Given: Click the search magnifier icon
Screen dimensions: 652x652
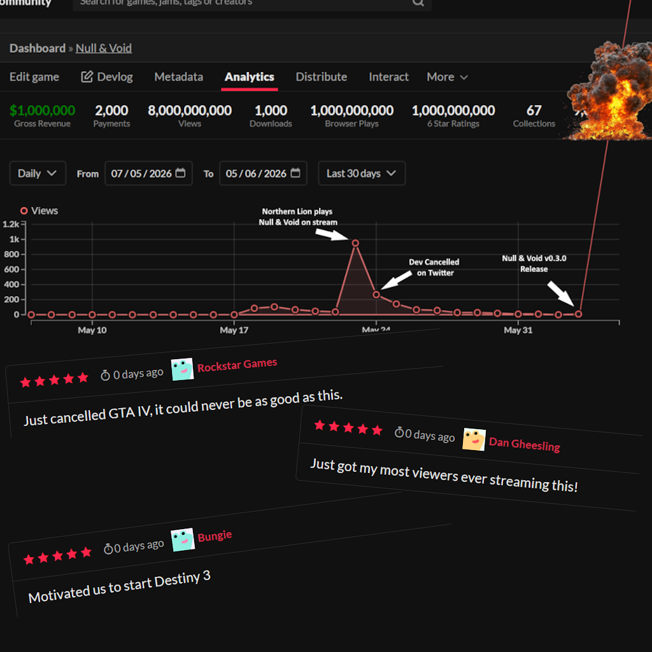Looking at the screenshot, I should tap(418, 2).
